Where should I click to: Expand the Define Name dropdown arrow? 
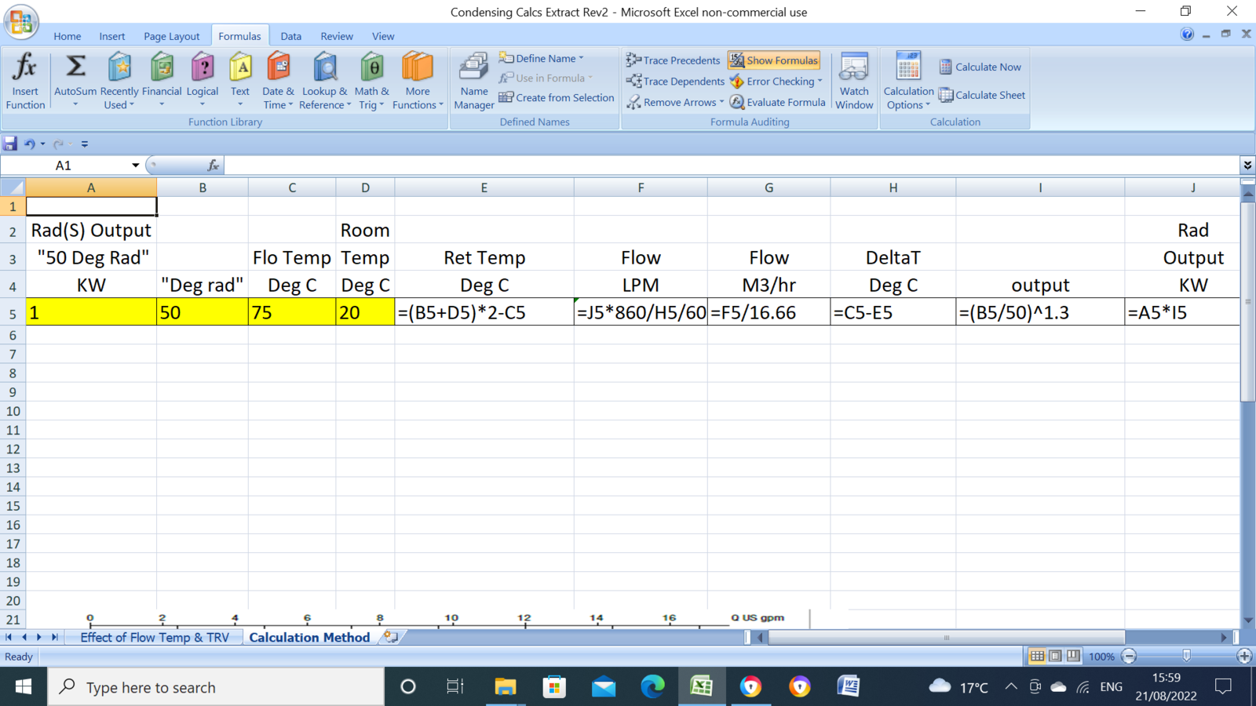click(x=581, y=58)
